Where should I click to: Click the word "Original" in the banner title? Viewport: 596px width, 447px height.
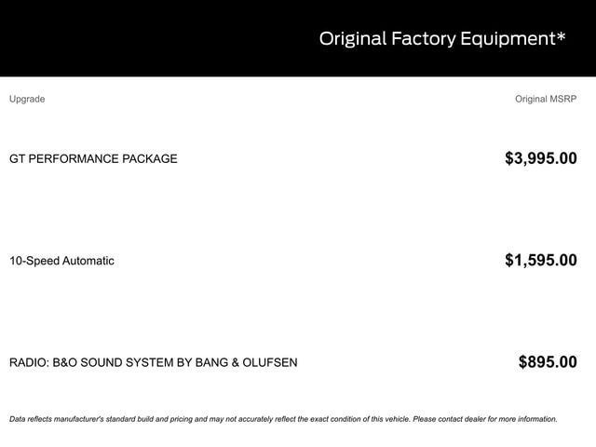[x=351, y=39]
